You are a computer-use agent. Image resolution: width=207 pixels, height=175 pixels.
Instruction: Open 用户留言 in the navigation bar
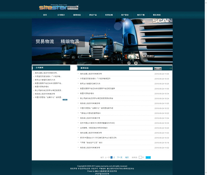click(x=125, y=15)
